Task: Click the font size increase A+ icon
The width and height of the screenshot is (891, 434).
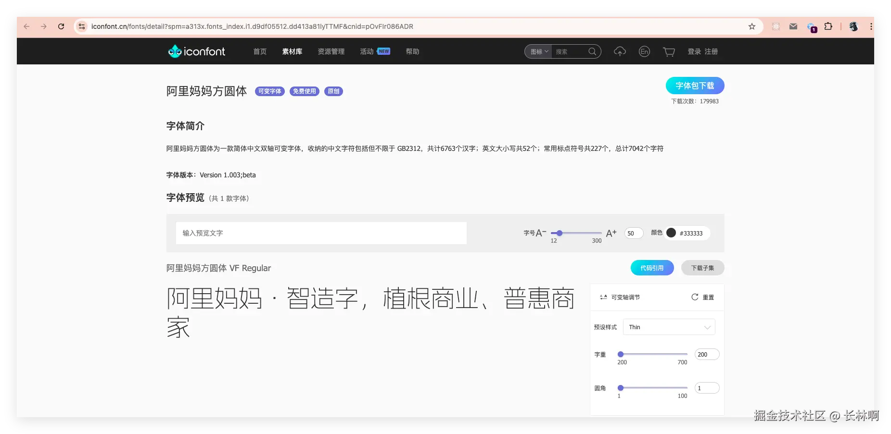Action: pos(611,233)
